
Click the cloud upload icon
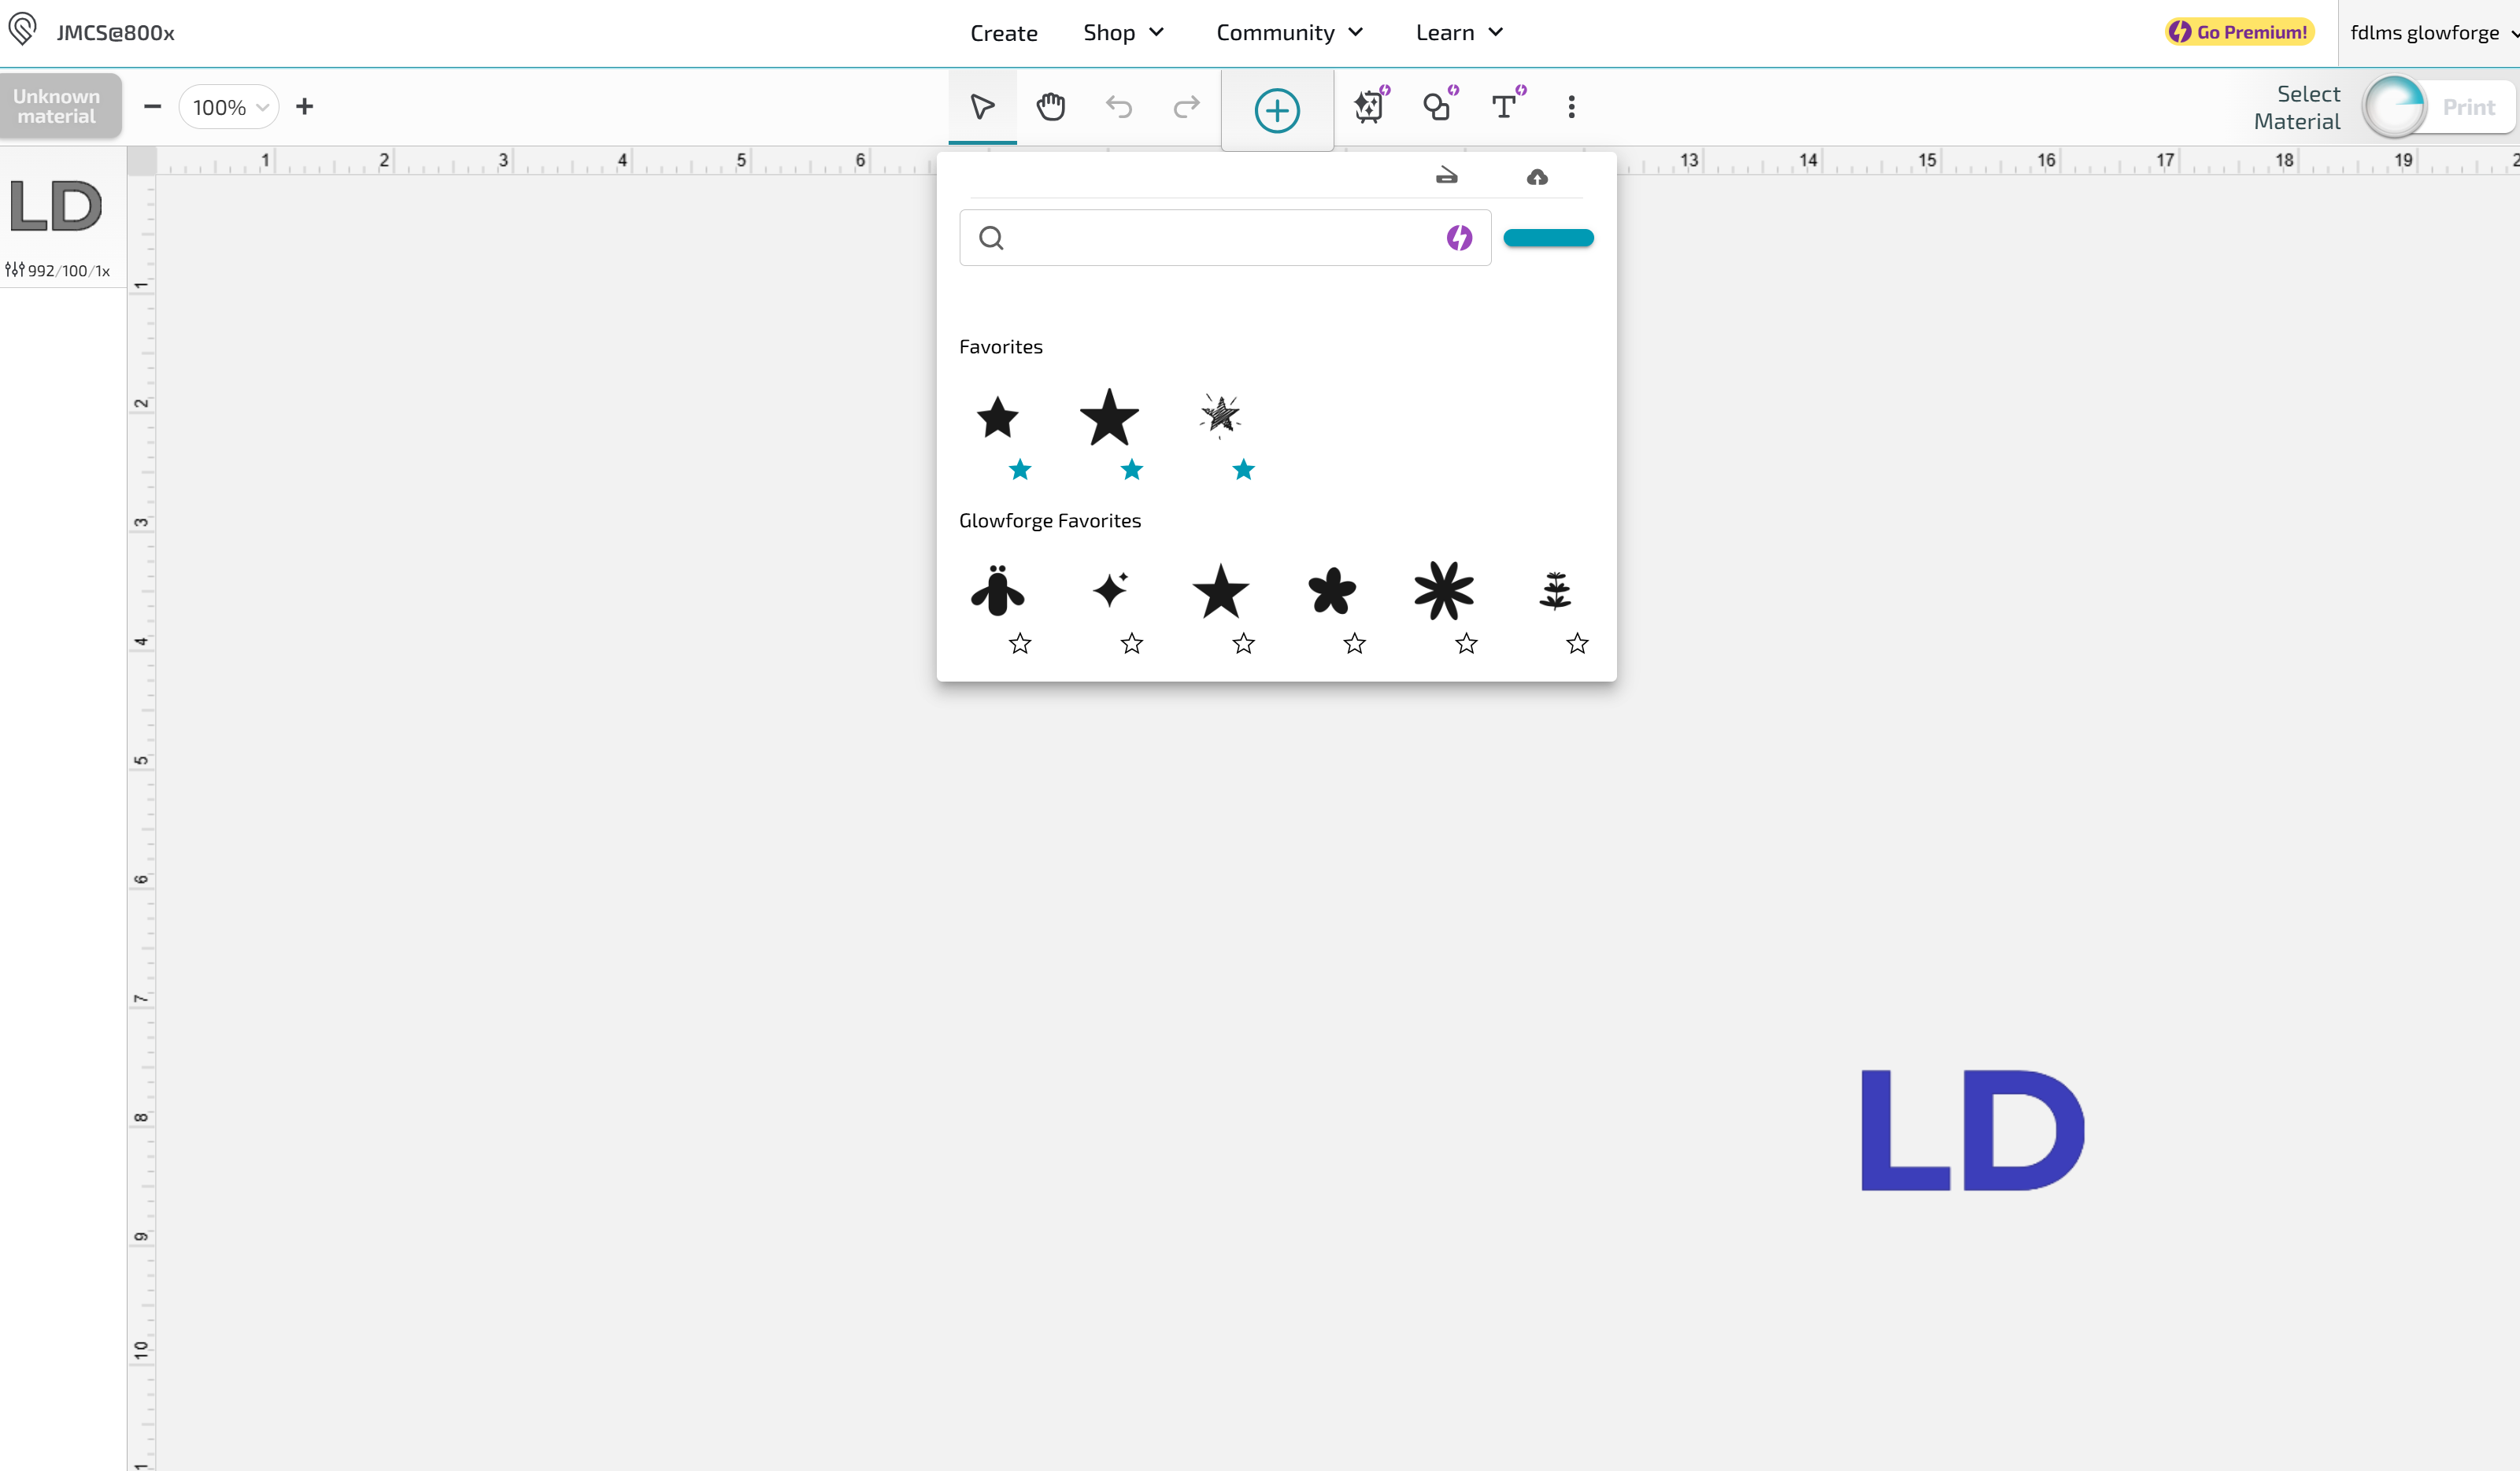(1537, 177)
